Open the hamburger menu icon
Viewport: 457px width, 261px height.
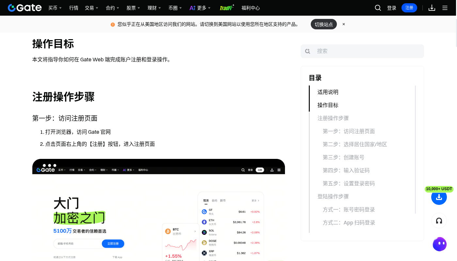[445, 8]
